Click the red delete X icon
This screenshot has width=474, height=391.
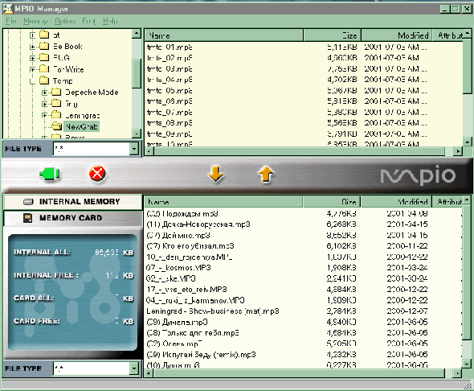(97, 174)
